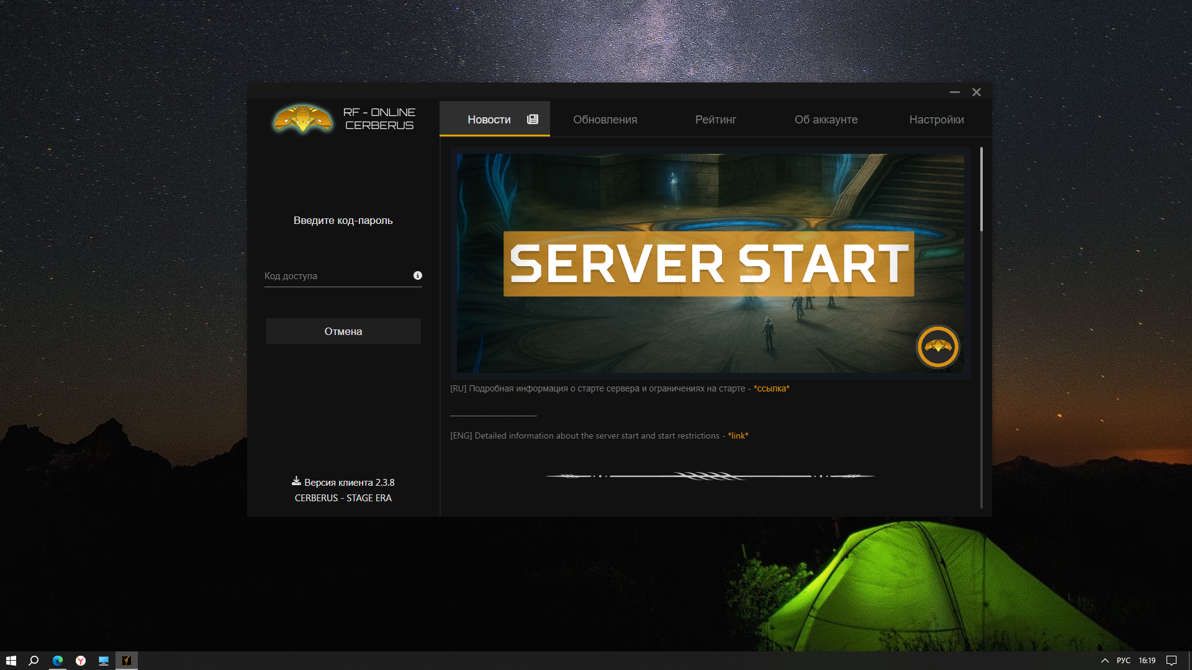Click the Код доступа input field
Screen dimensions: 1192x670
tap(335, 276)
